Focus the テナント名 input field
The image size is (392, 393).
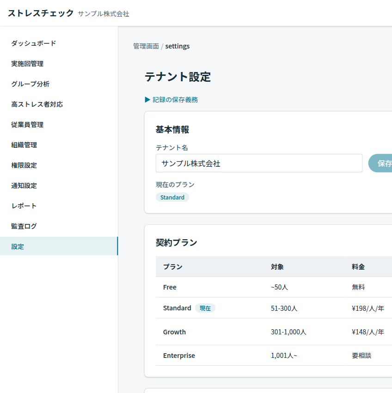tap(259, 163)
